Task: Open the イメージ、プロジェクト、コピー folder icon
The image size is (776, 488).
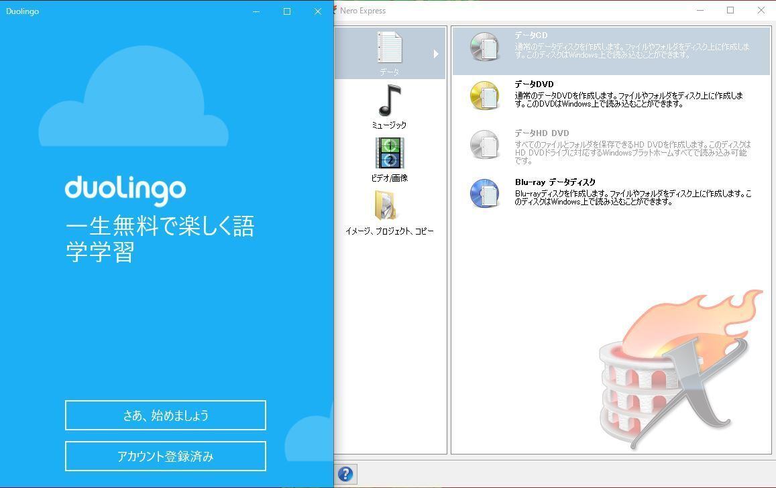Action: pos(386,204)
